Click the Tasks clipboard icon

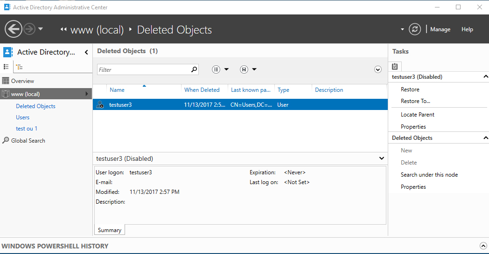395,66
